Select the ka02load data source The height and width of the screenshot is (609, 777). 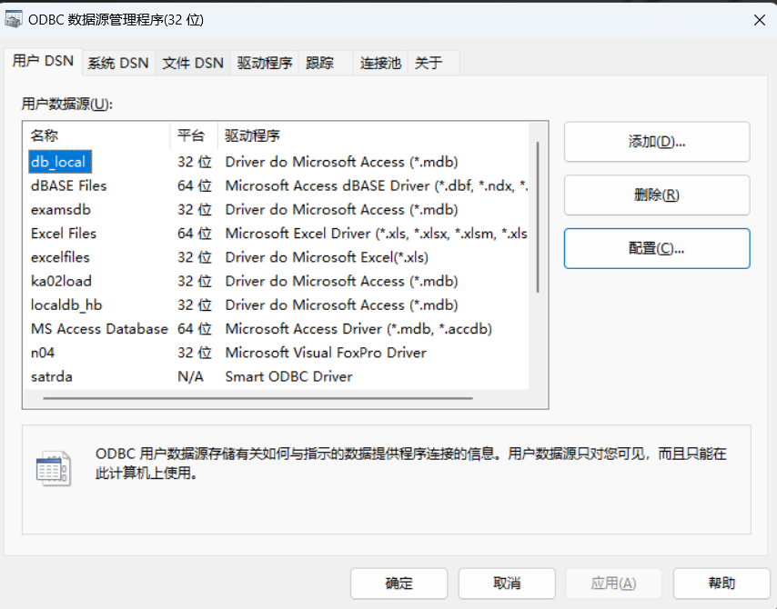point(61,281)
